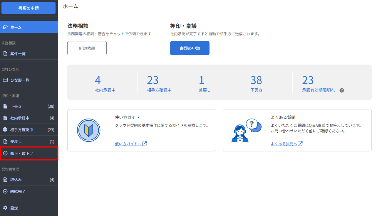Screen dimensions: 377x216
Task: Click the 締結完了 checkmark circle icon
Action: coord(5,191)
